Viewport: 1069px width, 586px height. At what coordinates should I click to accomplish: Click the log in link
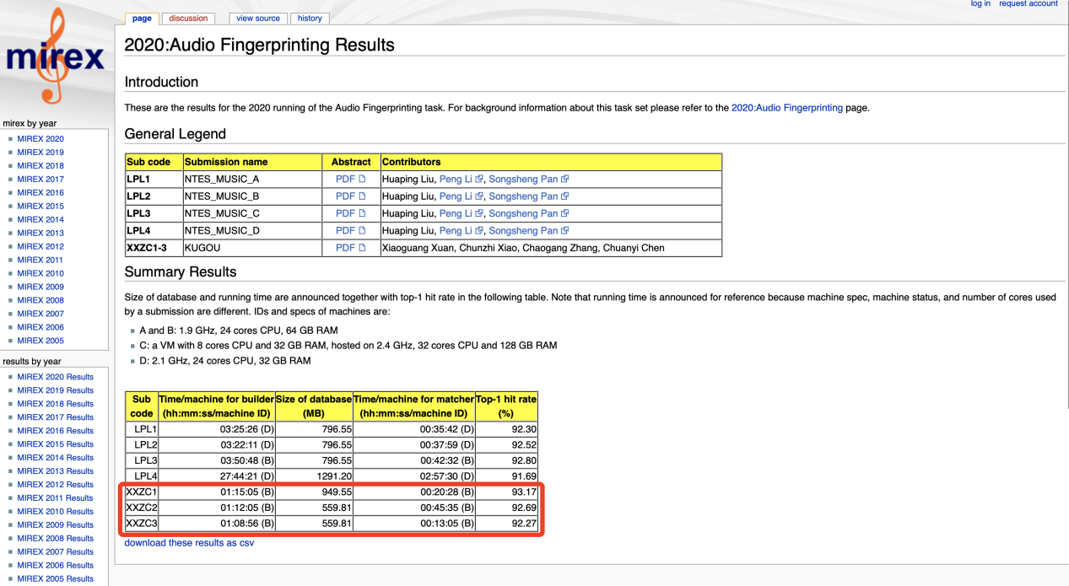[980, 4]
